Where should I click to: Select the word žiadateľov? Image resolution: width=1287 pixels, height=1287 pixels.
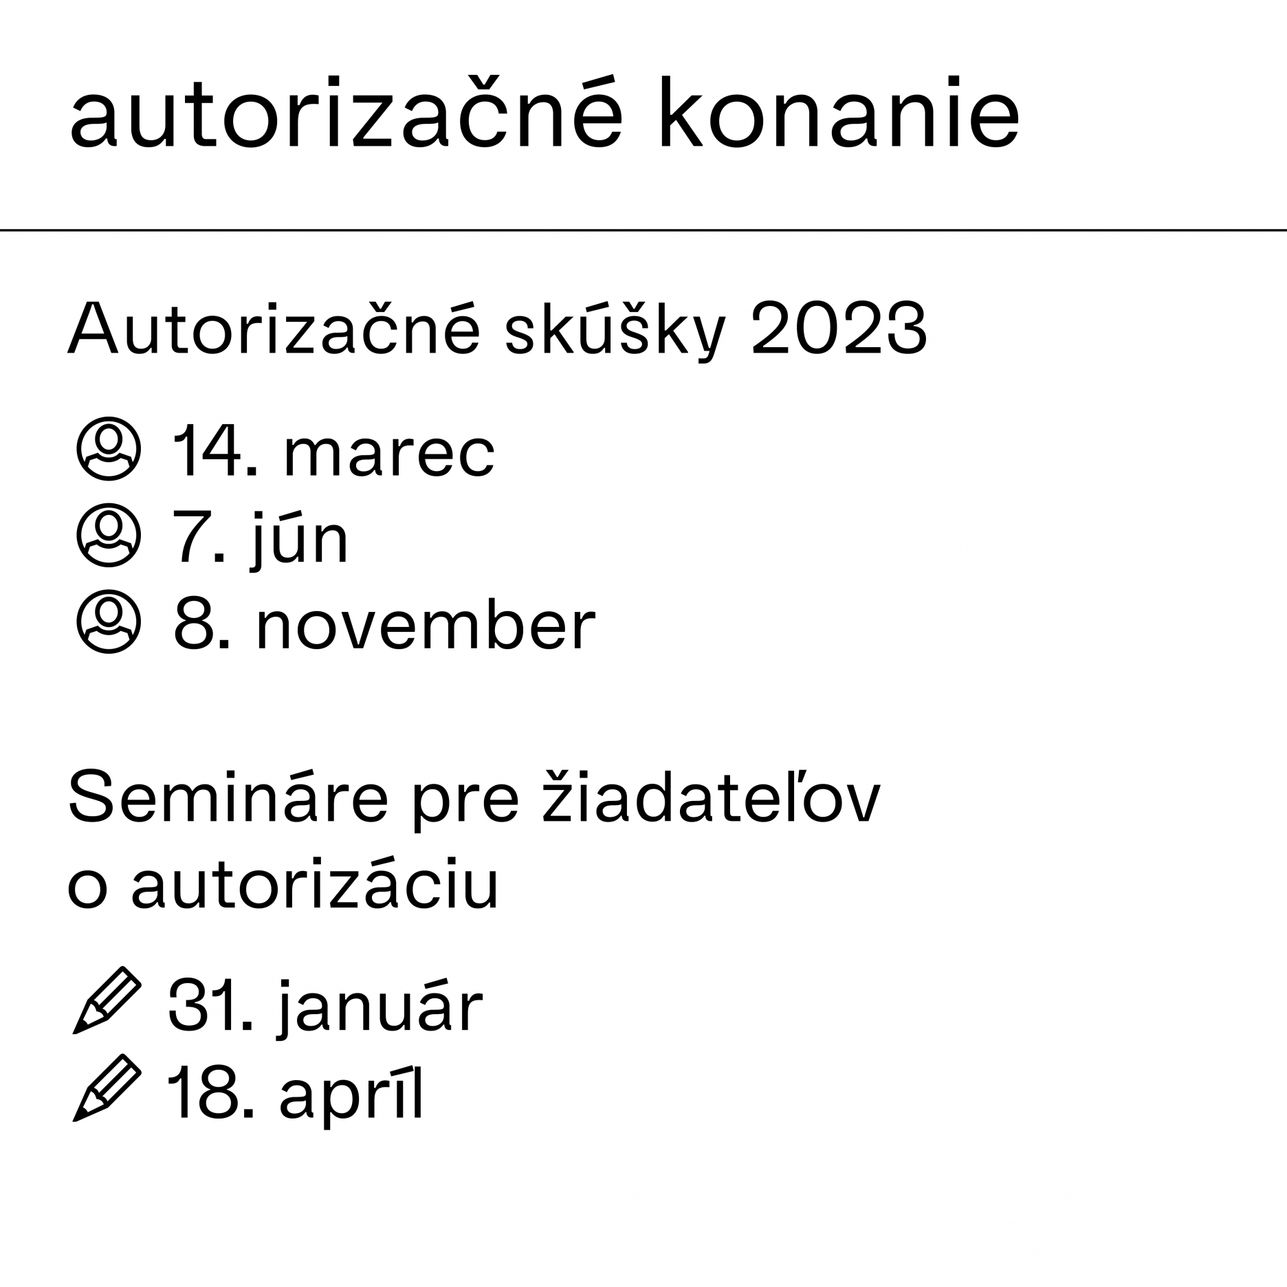point(711,797)
